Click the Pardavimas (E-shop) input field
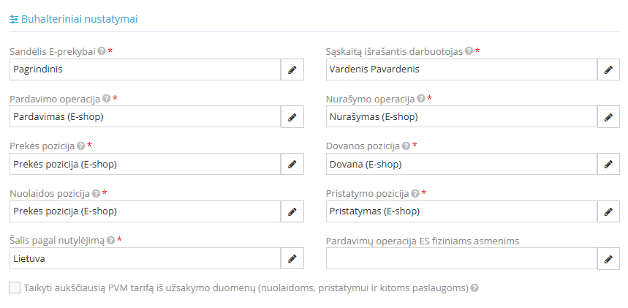Viewport: 628px width, 308px height. click(145, 117)
